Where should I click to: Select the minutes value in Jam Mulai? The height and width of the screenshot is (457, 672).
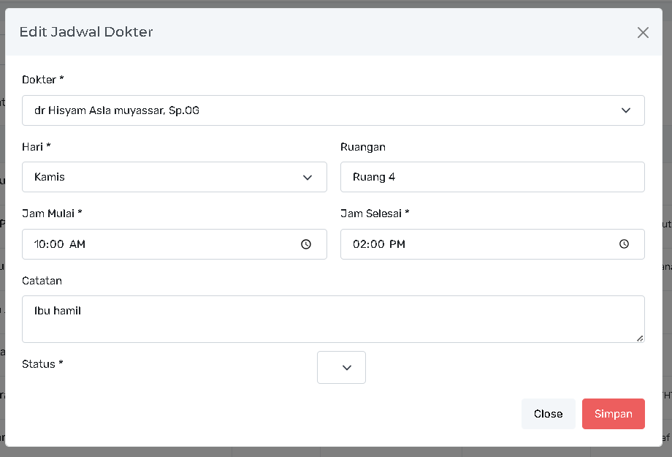(58, 244)
